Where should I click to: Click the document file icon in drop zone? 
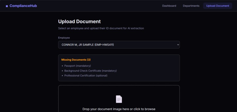click(119, 99)
